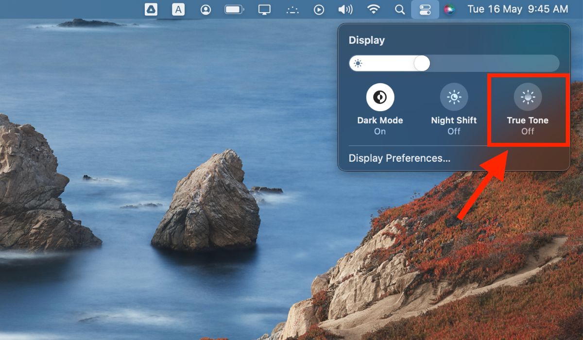Screen dimensions: 583x340
Task: Click the date and time in menu bar
Action: pyautogui.click(x=517, y=9)
